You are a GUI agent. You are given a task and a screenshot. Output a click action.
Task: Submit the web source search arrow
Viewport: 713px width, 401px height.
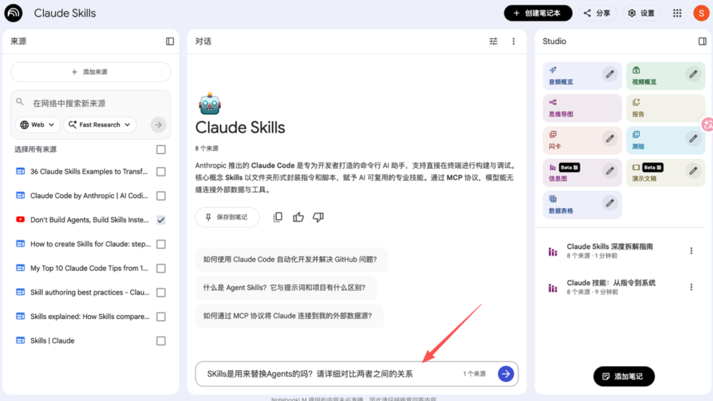tap(158, 125)
